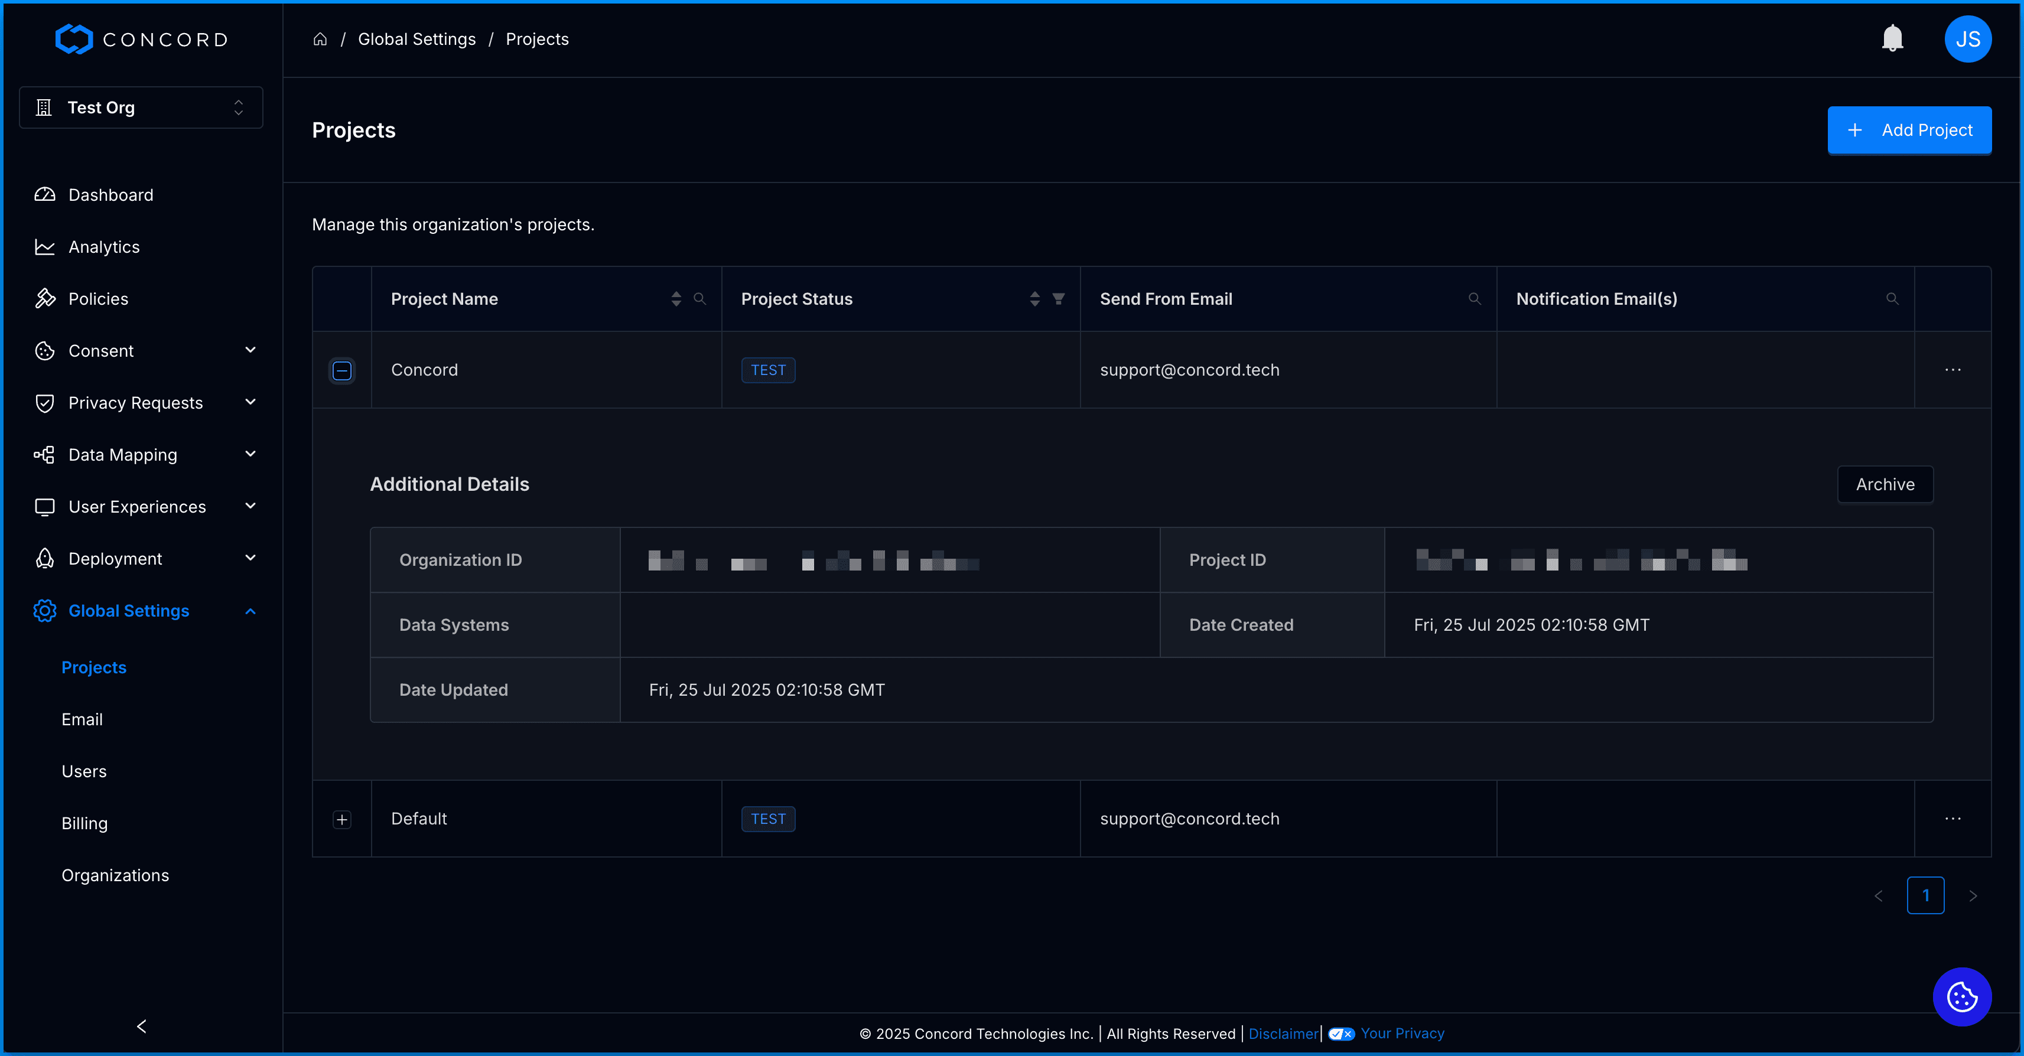This screenshot has width=2024, height=1056.
Task: Sort by Project Name column
Action: click(676, 299)
